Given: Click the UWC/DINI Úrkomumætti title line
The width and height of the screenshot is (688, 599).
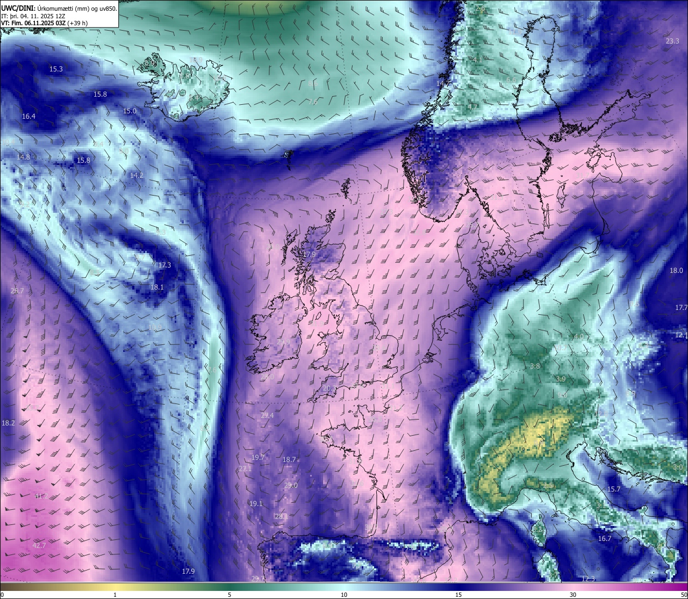Looking at the screenshot, I should pyautogui.click(x=59, y=9).
